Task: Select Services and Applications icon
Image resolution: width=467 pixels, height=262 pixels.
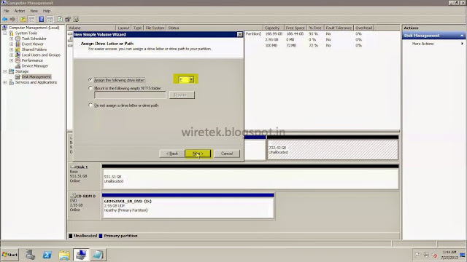Action: click(x=12, y=82)
